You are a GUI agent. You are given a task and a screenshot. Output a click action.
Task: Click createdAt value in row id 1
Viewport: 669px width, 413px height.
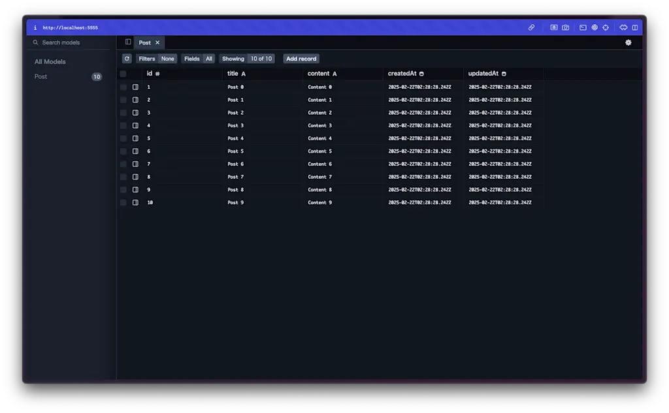[419, 87]
